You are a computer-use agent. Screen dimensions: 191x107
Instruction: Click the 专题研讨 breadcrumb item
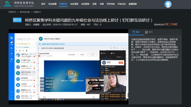click(x=37, y=12)
